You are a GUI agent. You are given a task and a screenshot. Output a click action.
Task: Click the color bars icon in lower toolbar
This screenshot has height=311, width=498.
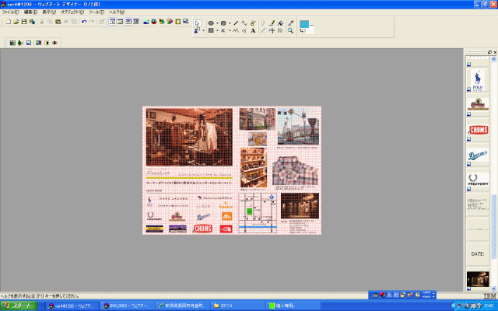click(38, 43)
